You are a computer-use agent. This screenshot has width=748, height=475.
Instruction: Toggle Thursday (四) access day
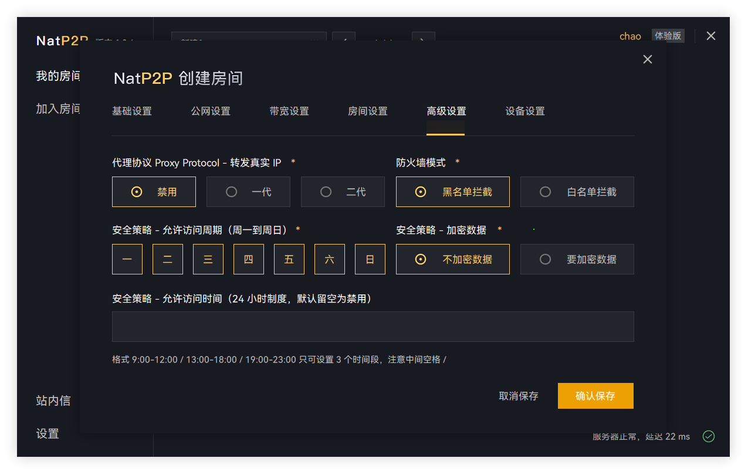(x=249, y=259)
